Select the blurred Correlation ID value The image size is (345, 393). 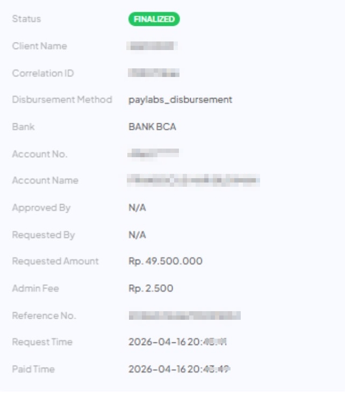click(x=154, y=73)
